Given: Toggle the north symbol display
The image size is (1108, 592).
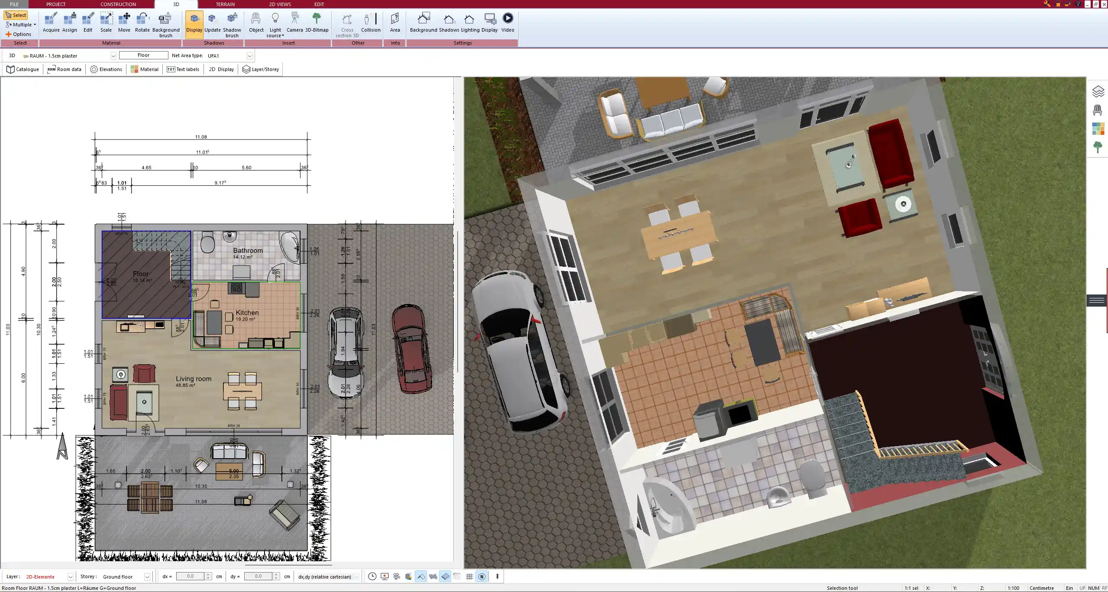Looking at the screenshot, I should 481,576.
